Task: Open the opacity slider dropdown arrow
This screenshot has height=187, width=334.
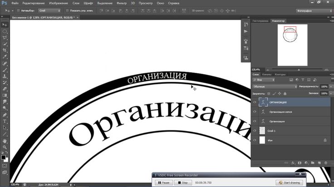Action: pyautogui.click(x=331, y=87)
